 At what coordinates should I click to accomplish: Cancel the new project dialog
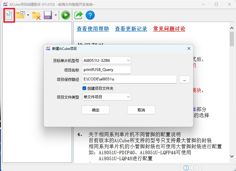[141, 110]
